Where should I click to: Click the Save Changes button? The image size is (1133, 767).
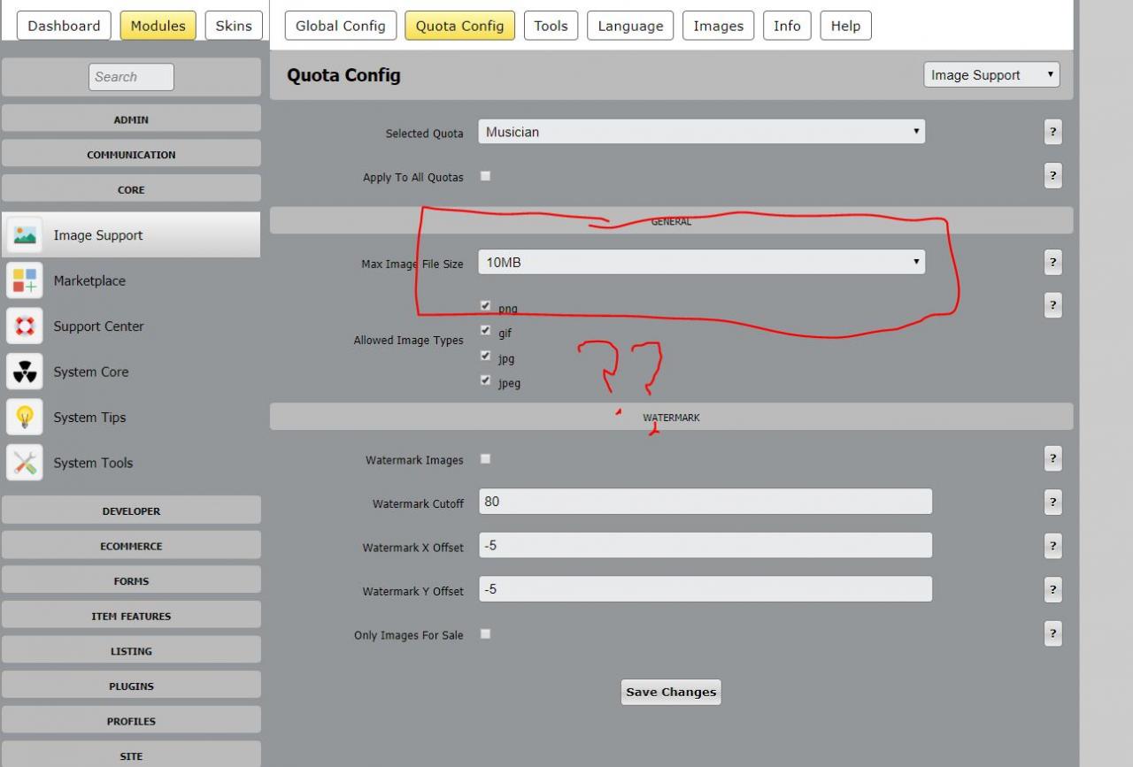(x=671, y=692)
